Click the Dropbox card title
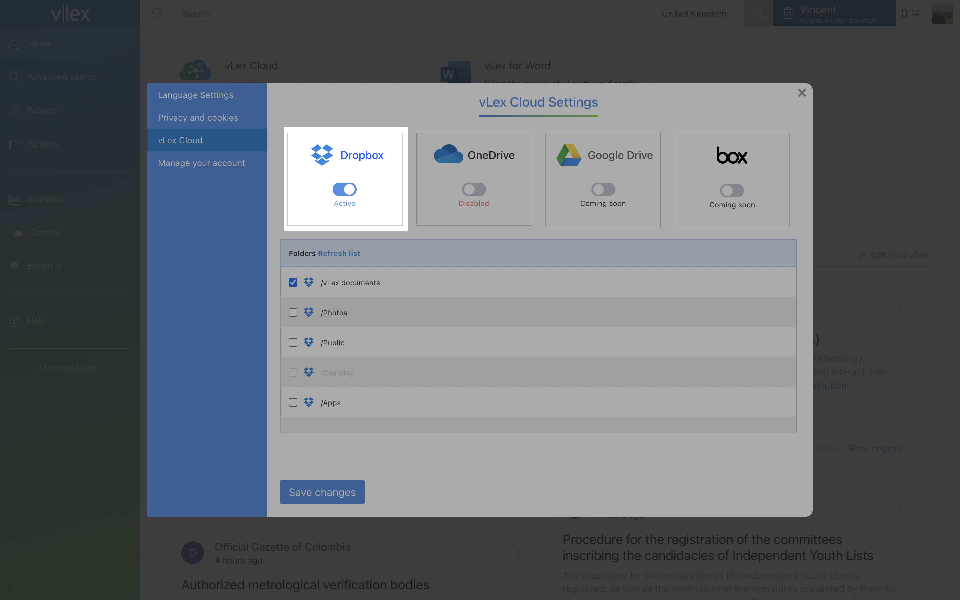The image size is (960, 600). pos(362,155)
